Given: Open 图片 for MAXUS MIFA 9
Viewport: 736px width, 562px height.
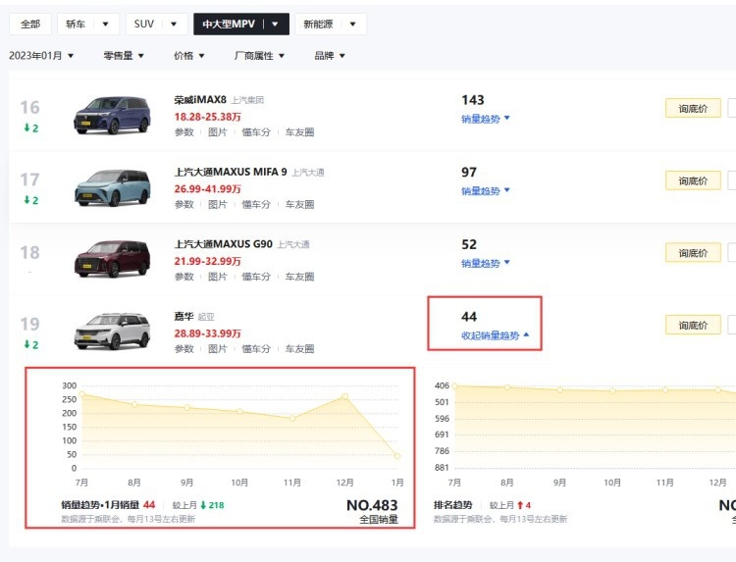Looking at the screenshot, I should coord(217,205).
